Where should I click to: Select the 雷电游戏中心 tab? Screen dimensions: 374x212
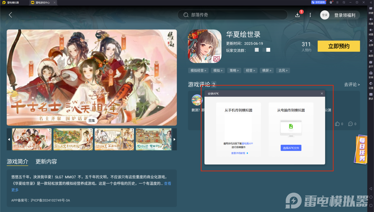(x=43, y=2)
